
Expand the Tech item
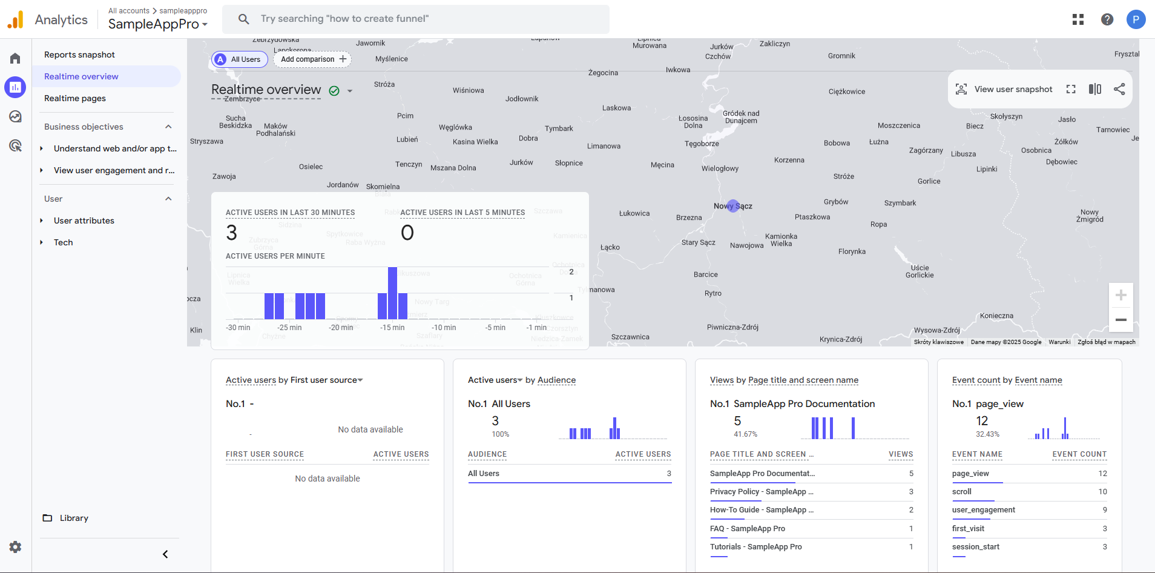tap(41, 242)
